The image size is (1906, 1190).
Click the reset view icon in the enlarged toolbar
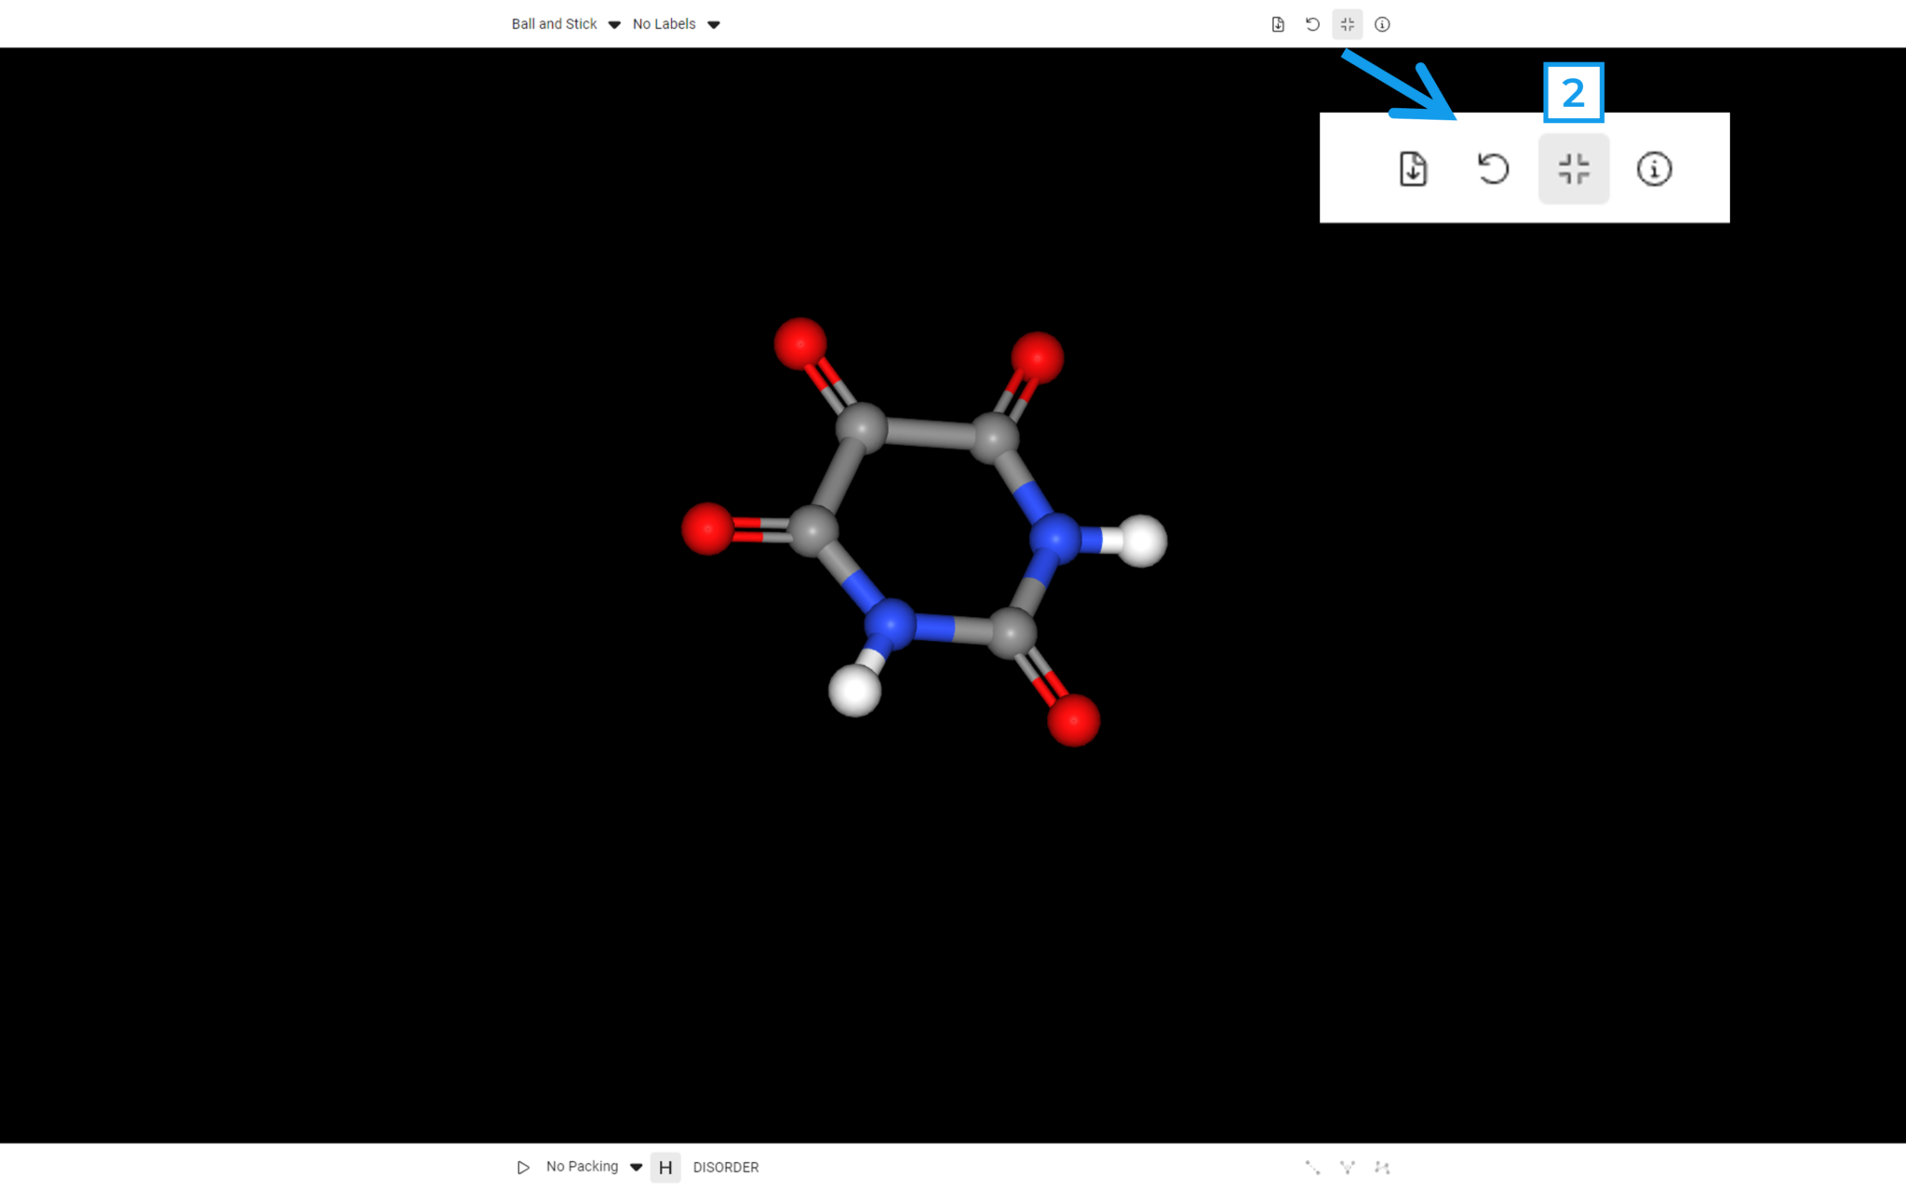click(1493, 168)
